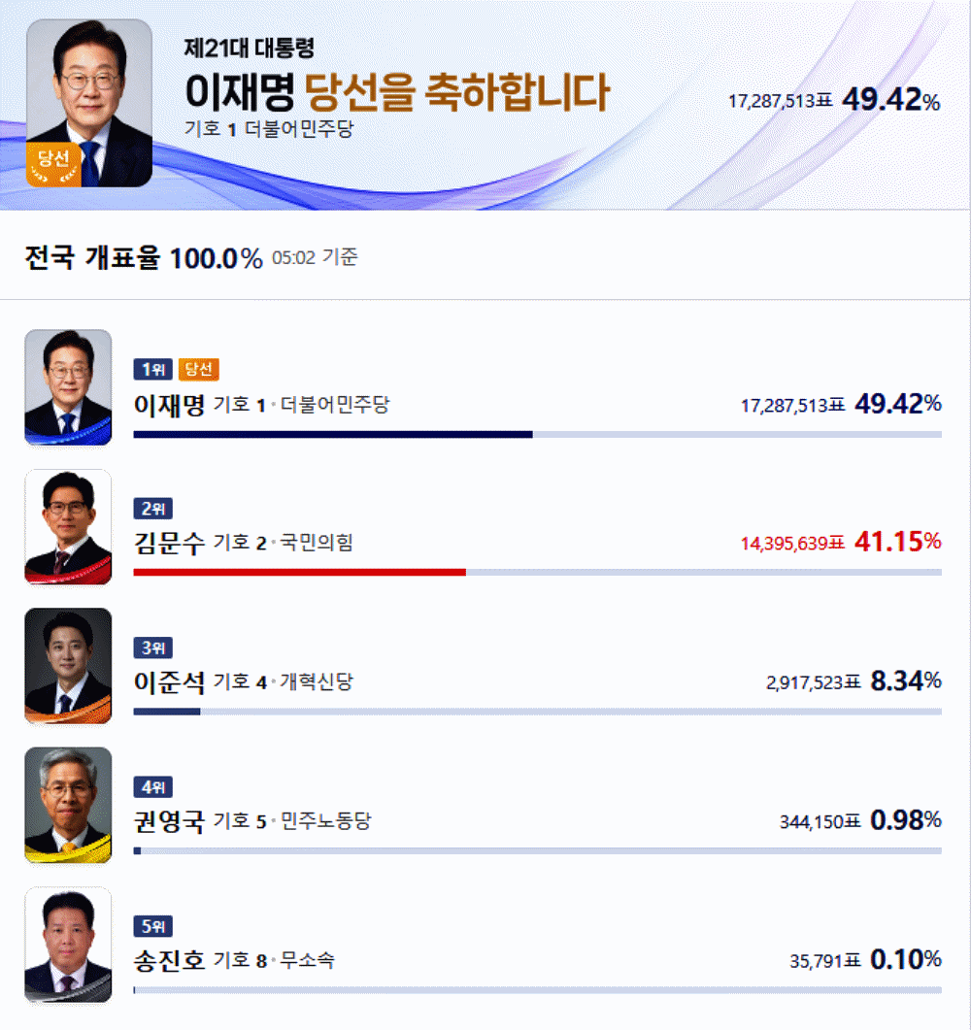Select the 이재명 name in the ranking list

(170, 405)
